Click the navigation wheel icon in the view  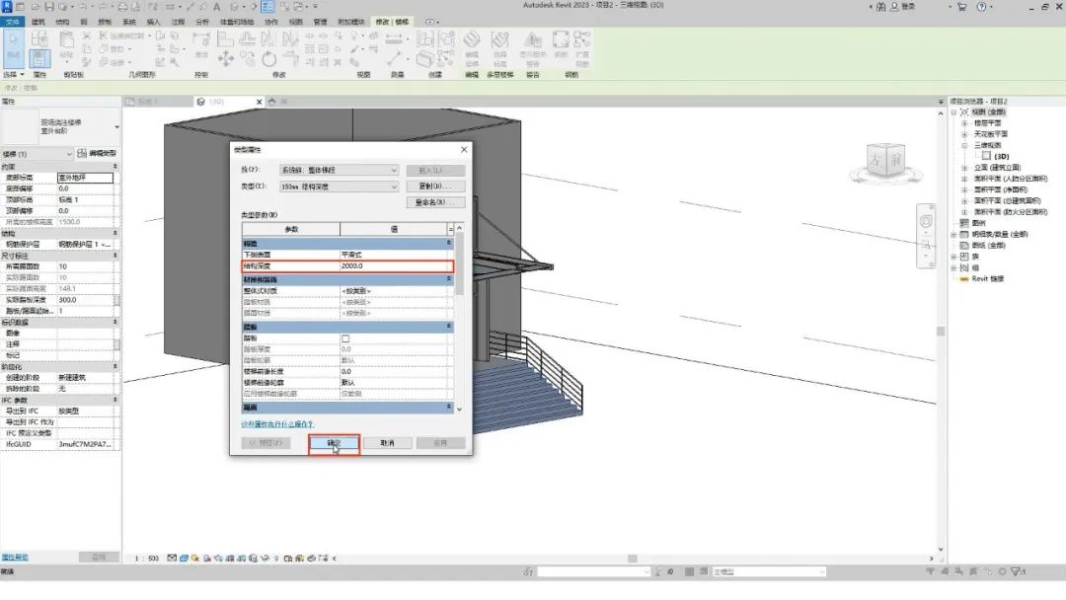coord(926,221)
